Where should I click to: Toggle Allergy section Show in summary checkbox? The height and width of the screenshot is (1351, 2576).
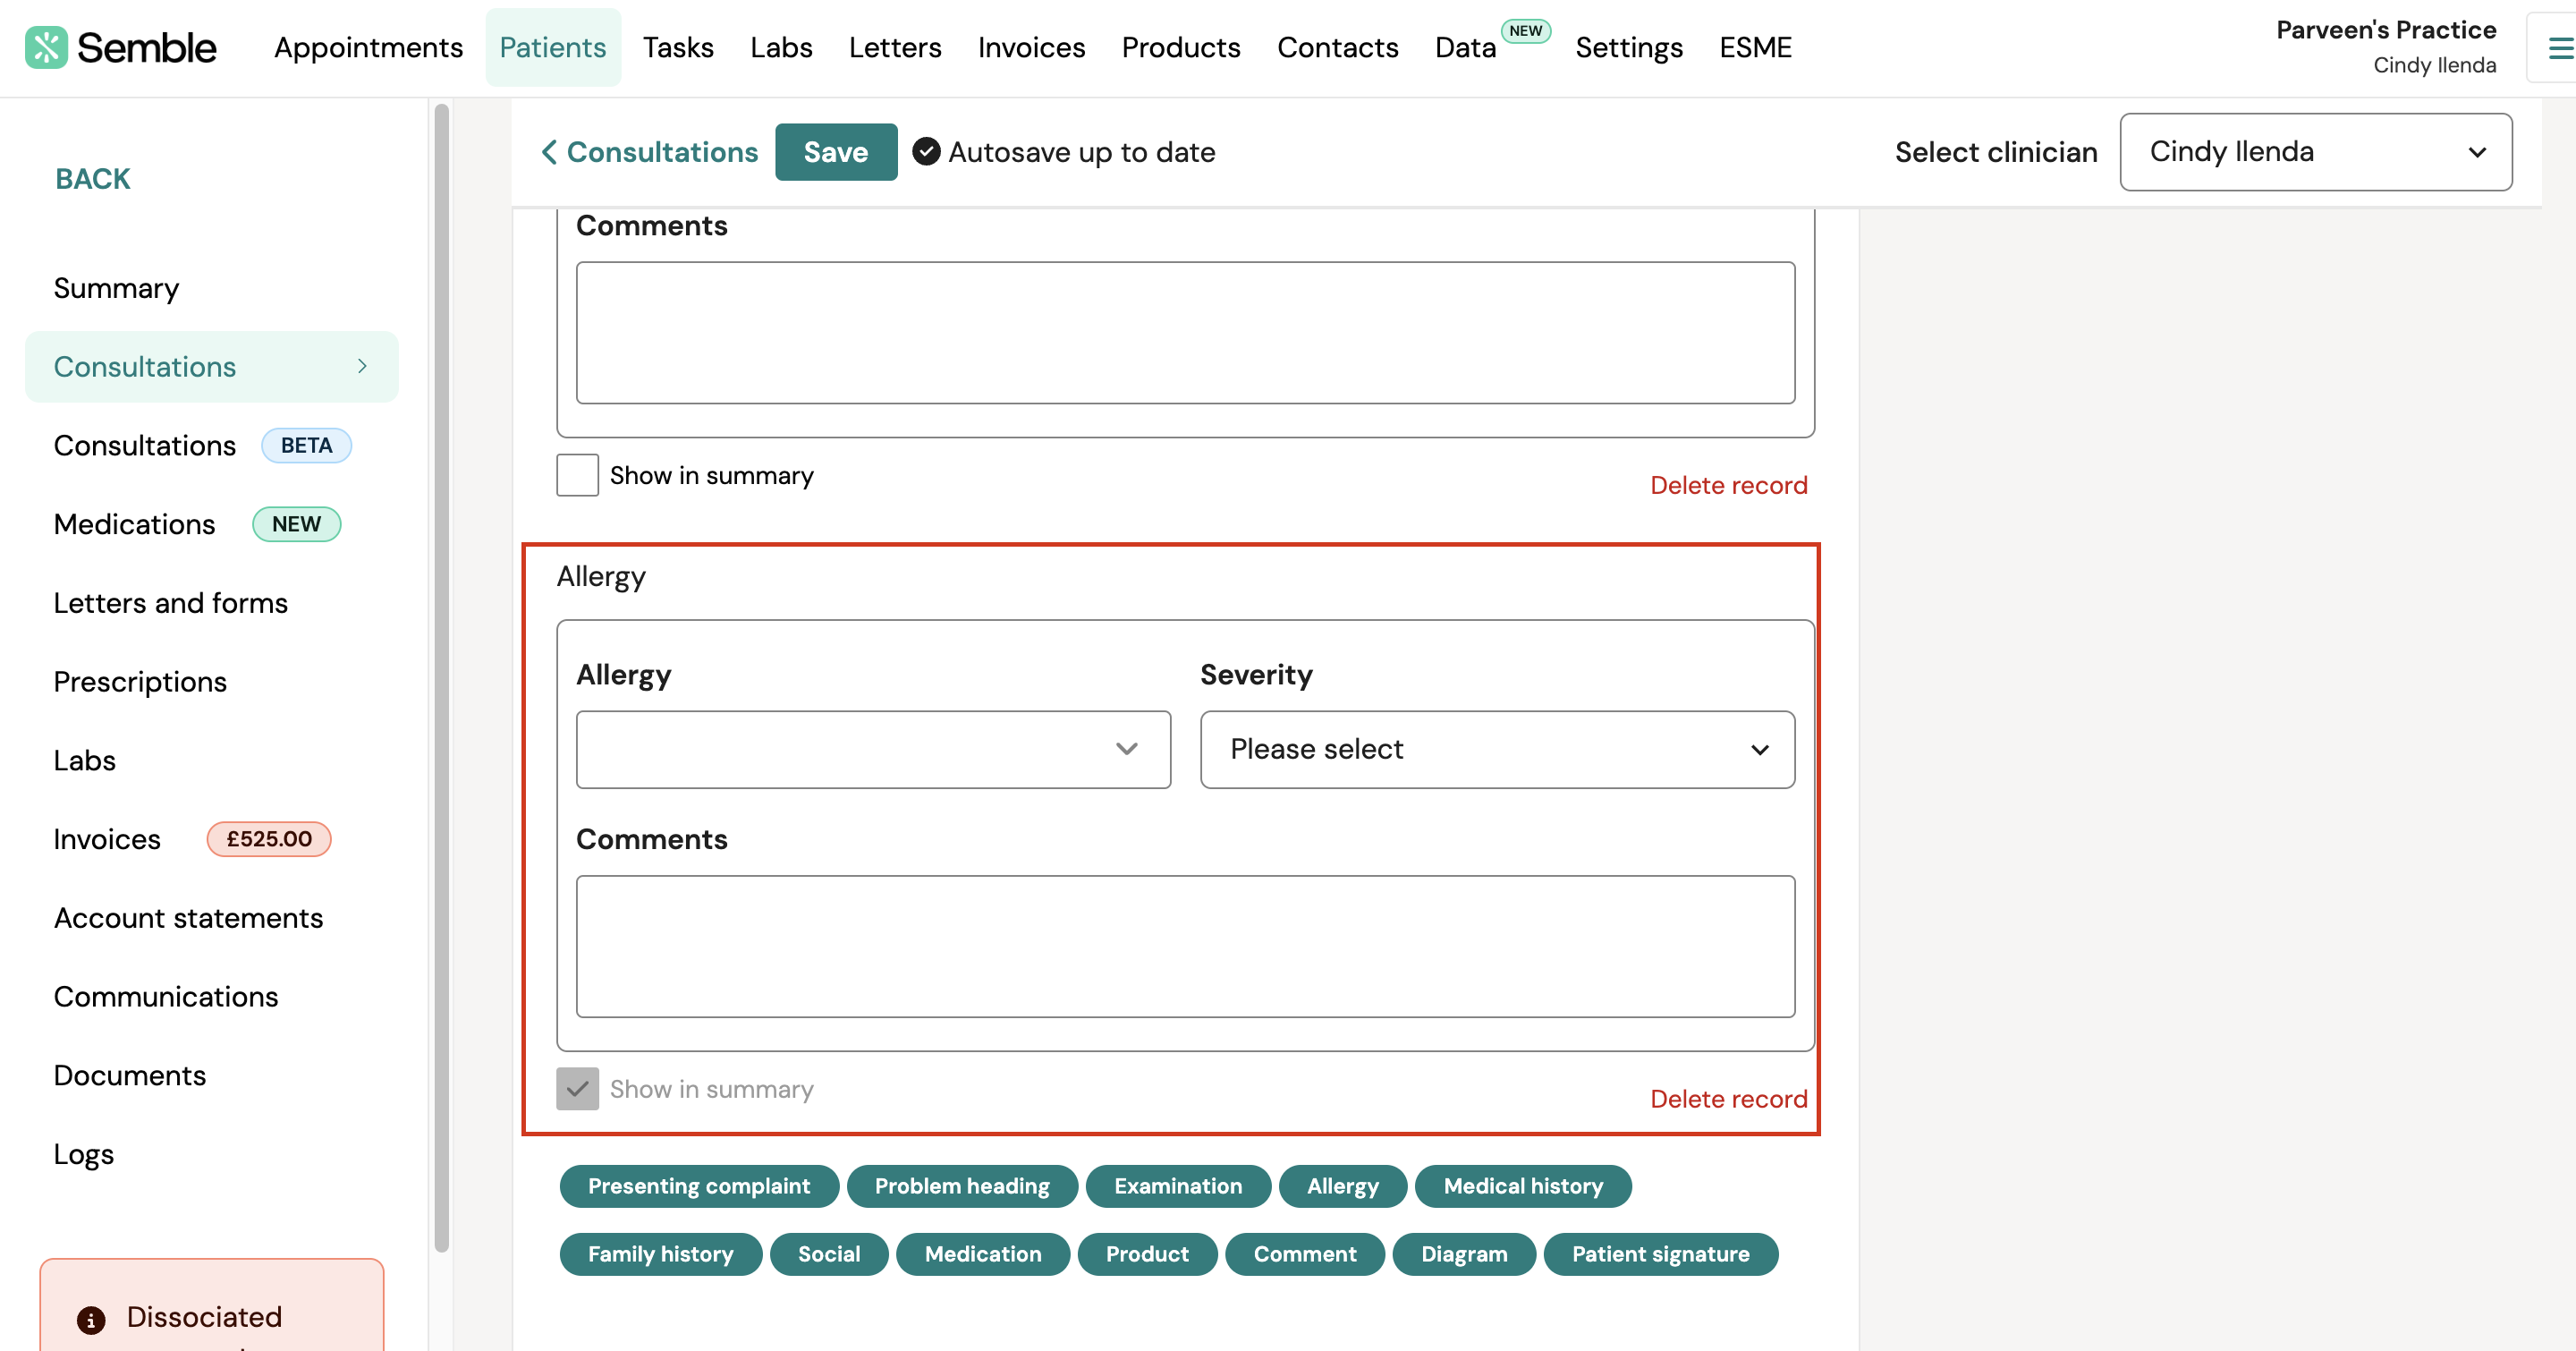577,1089
